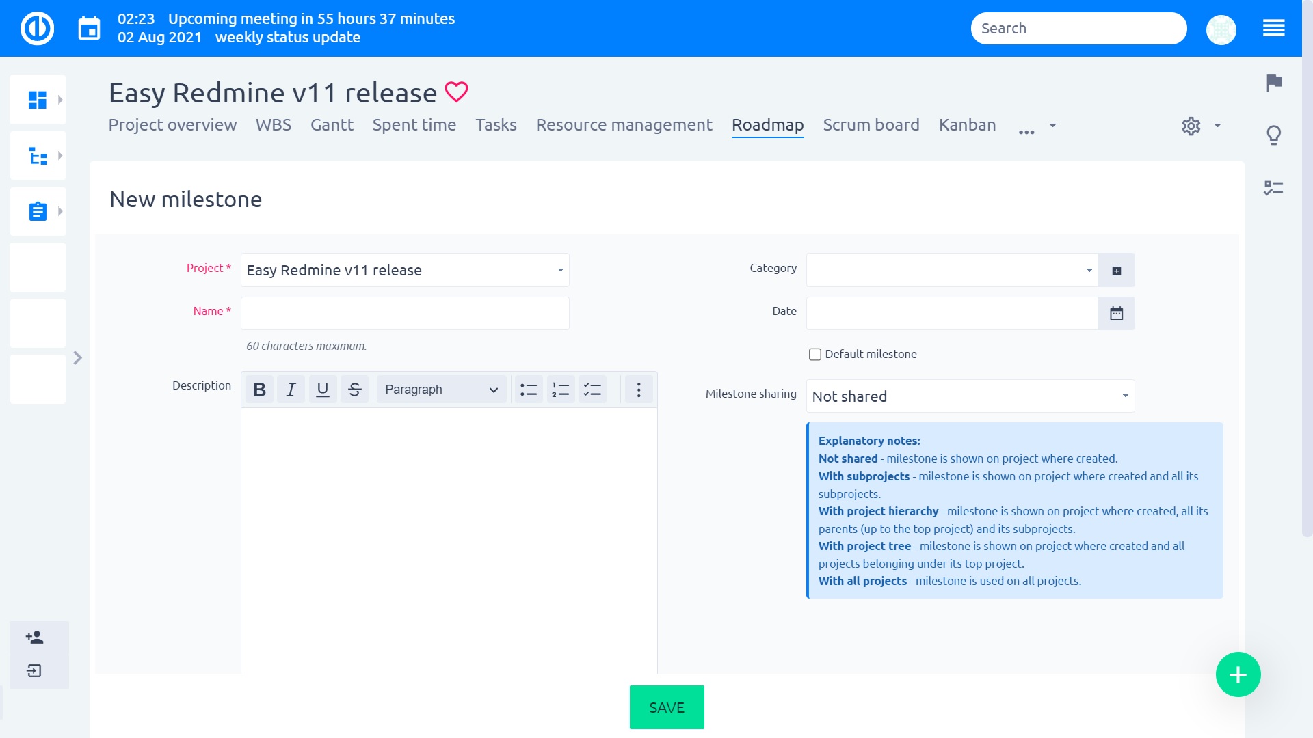Switch to the Gantt tab
Screen dimensions: 1313x738
pyautogui.click(x=332, y=125)
